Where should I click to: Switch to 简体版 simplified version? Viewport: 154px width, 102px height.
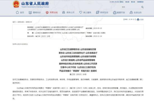[127, 2]
